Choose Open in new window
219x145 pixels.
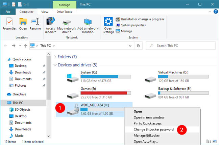click(x=162, y=117)
